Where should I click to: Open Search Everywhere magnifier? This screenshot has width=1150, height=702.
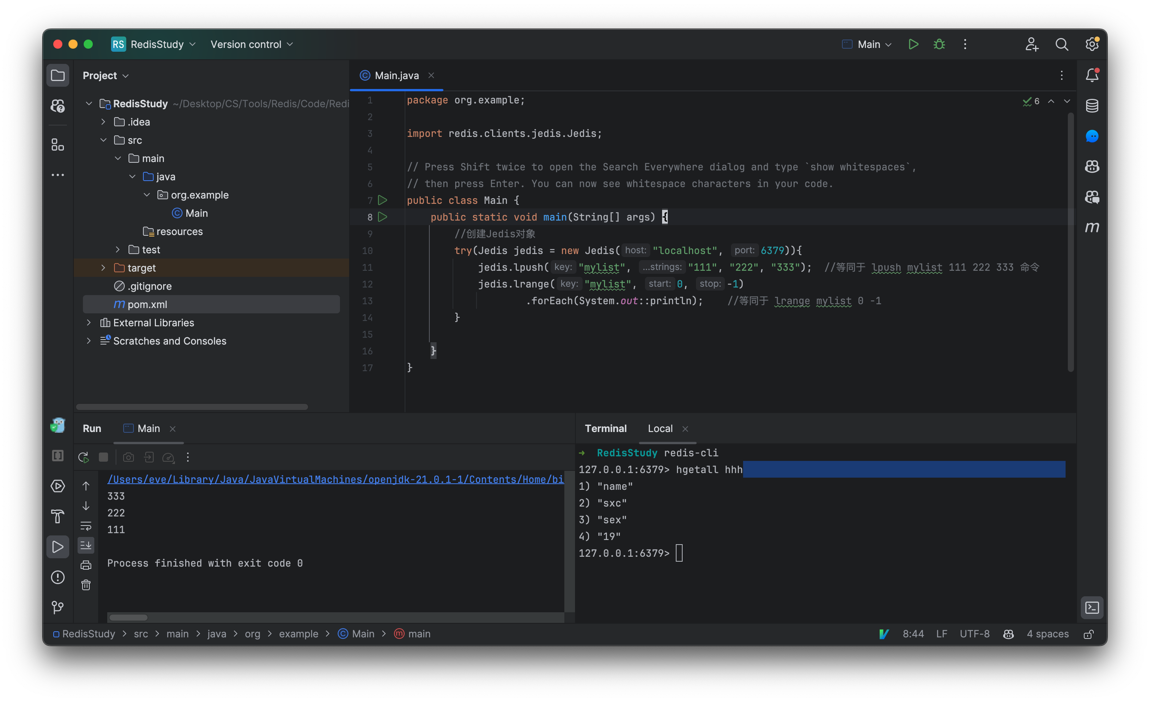pos(1062,44)
